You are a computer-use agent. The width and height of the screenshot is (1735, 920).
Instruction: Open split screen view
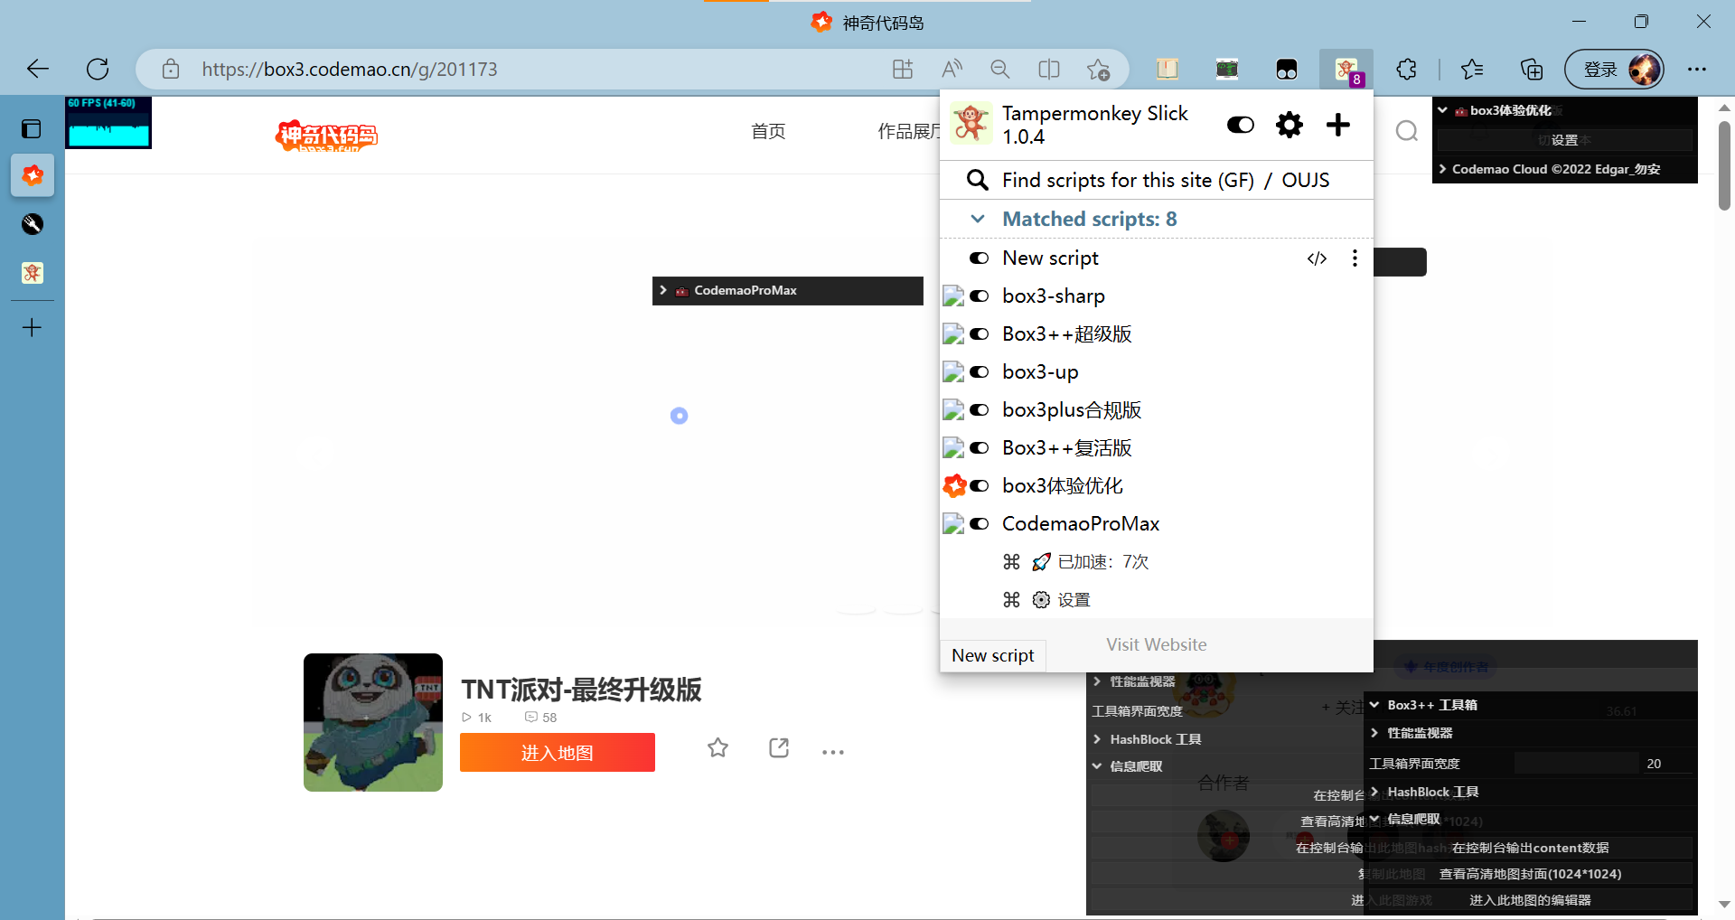1049,69
